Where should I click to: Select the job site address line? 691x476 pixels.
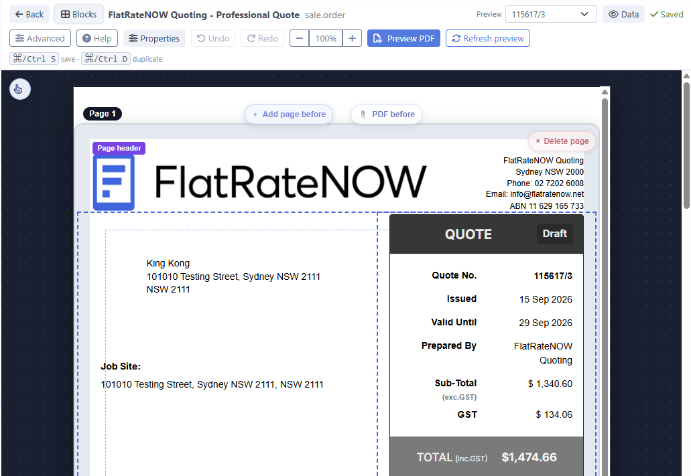212,384
